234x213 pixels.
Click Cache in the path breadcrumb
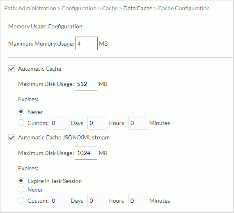click(x=110, y=8)
